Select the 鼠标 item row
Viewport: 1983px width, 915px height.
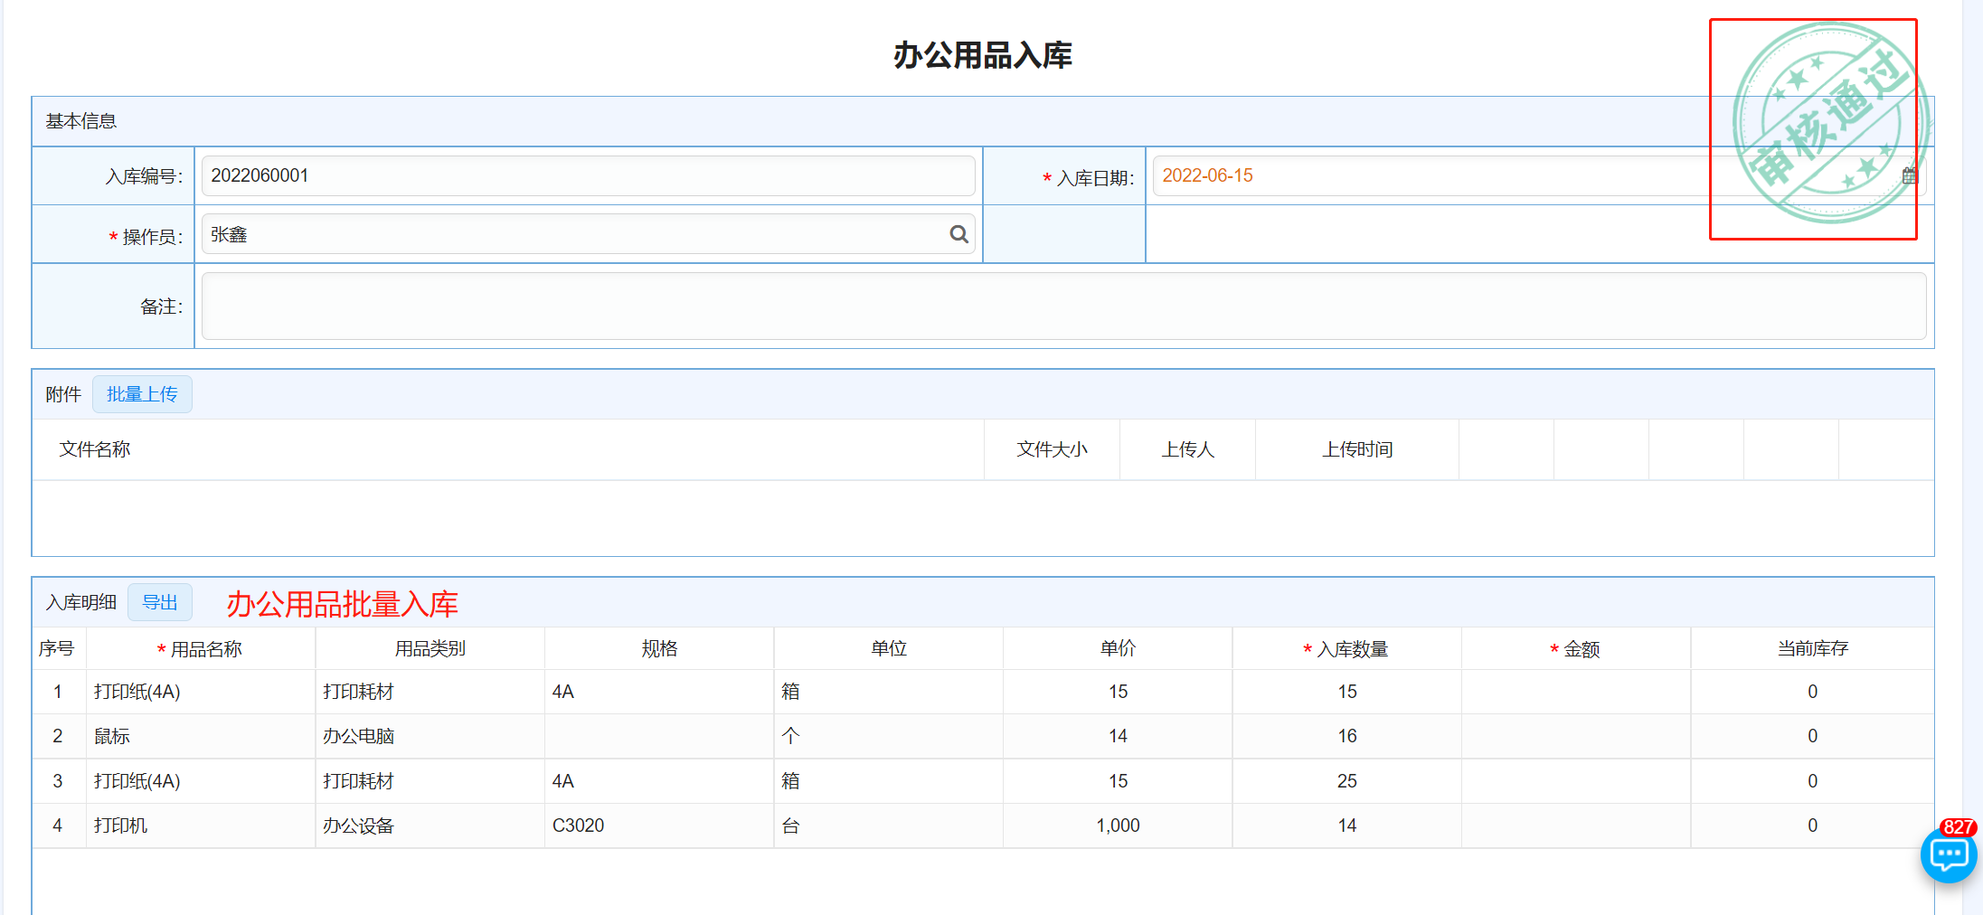[x=112, y=737]
